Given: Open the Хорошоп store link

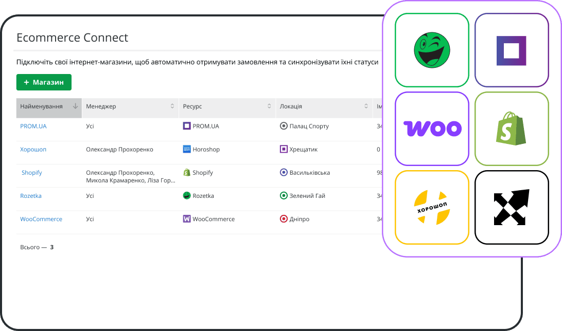Looking at the screenshot, I should [33, 150].
